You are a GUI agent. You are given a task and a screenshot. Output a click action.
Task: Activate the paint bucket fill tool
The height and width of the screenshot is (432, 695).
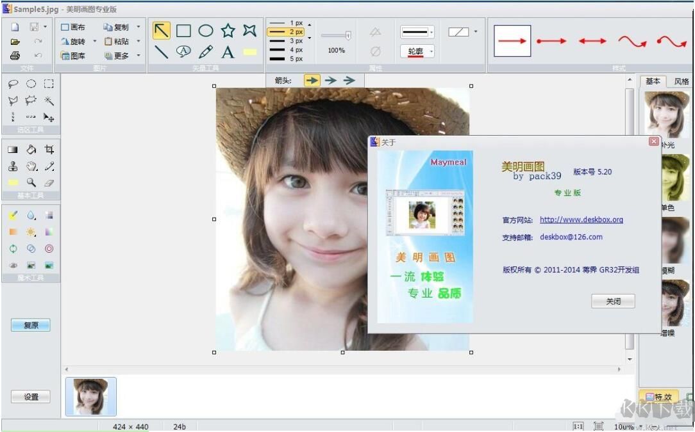pyautogui.click(x=31, y=149)
